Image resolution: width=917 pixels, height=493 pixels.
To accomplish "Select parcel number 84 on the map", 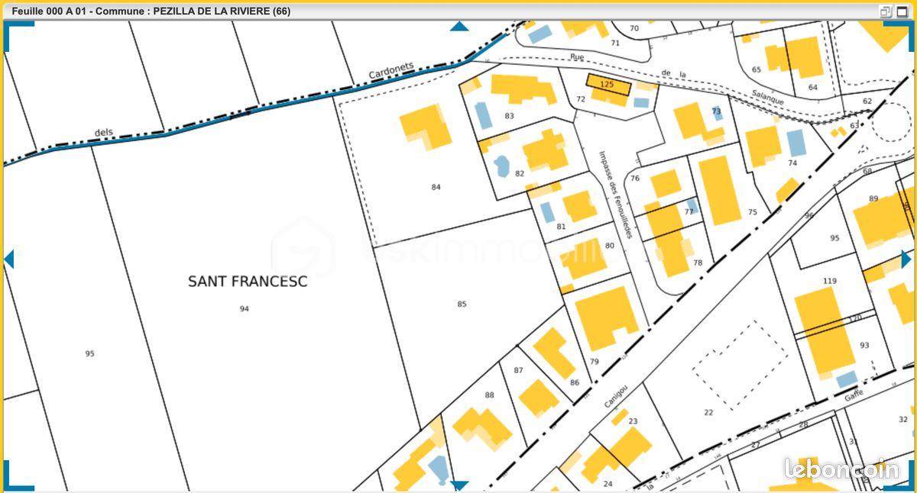I will coord(436,187).
